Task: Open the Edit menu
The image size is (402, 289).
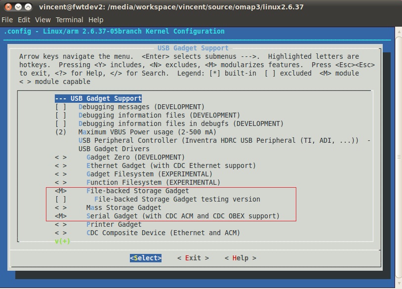Action: click(24, 20)
